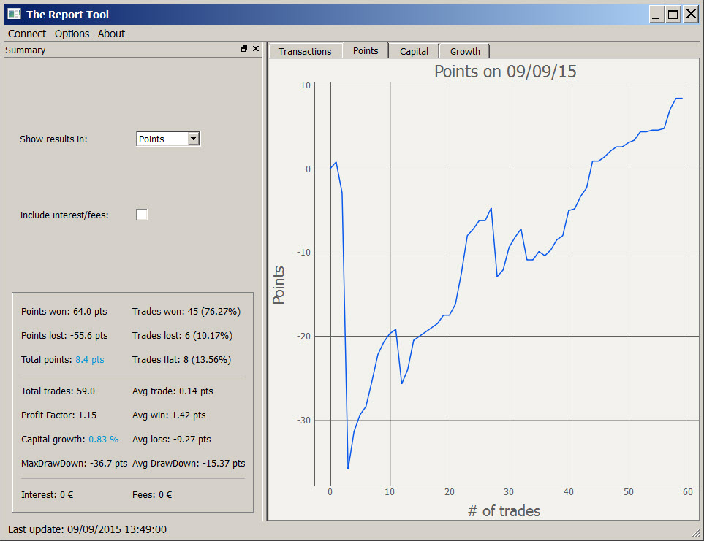Viewport: 704px width, 541px height.
Task: Click the chart title Points on 09/09/15
Action: (x=505, y=72)
